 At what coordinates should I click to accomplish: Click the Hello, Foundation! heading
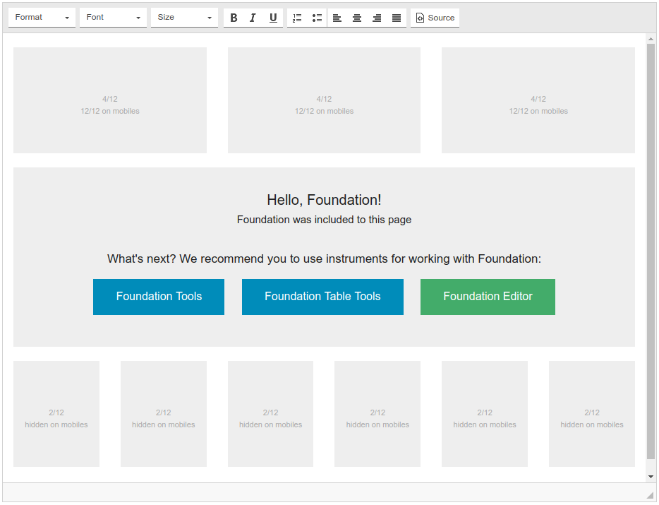click(x=324, y=200)
